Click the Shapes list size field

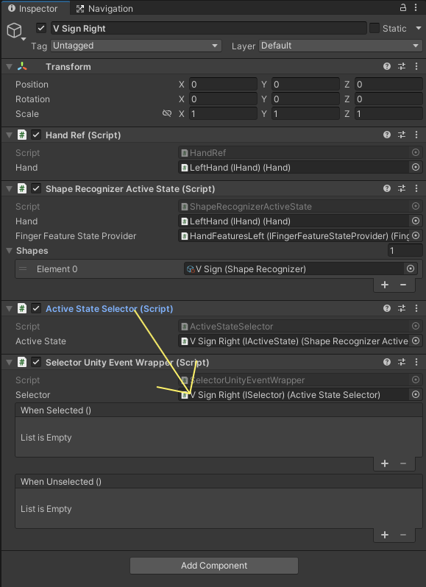(x=405, y=250)
